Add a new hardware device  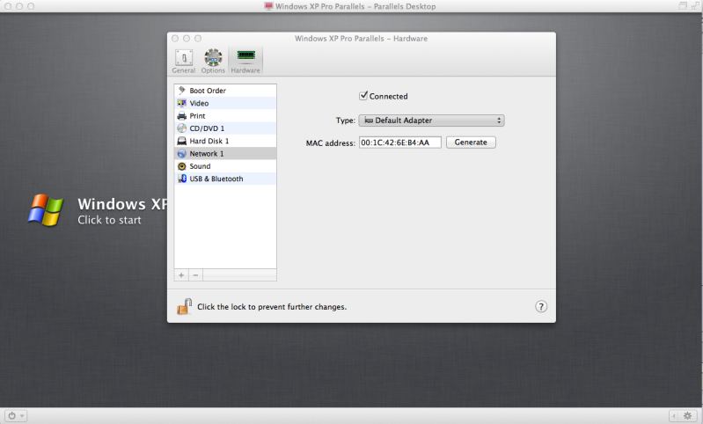(x=181, y=275)
